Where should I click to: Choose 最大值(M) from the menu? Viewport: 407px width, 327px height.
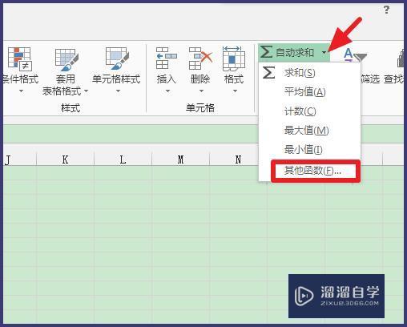(310, 131)
